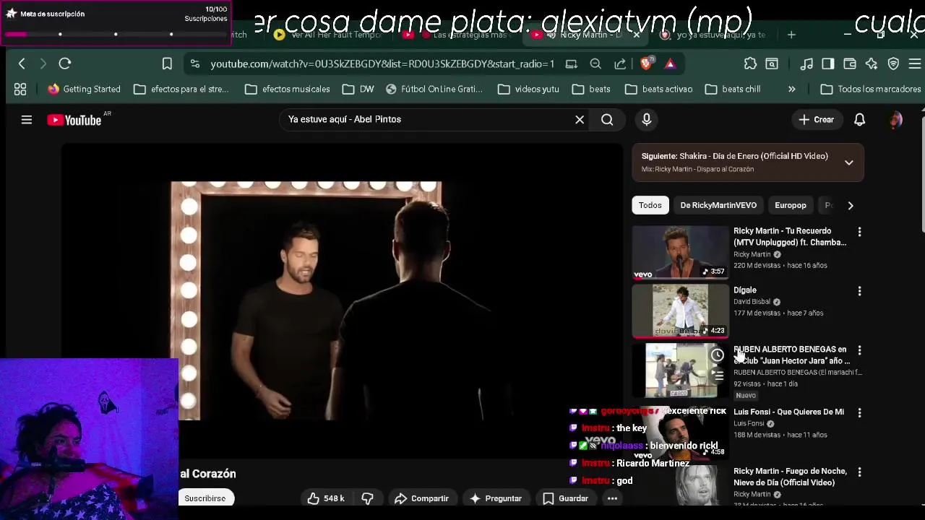
Task: Select the Europop filter chip
Action: pyautogui.click(x=790, y=205)
